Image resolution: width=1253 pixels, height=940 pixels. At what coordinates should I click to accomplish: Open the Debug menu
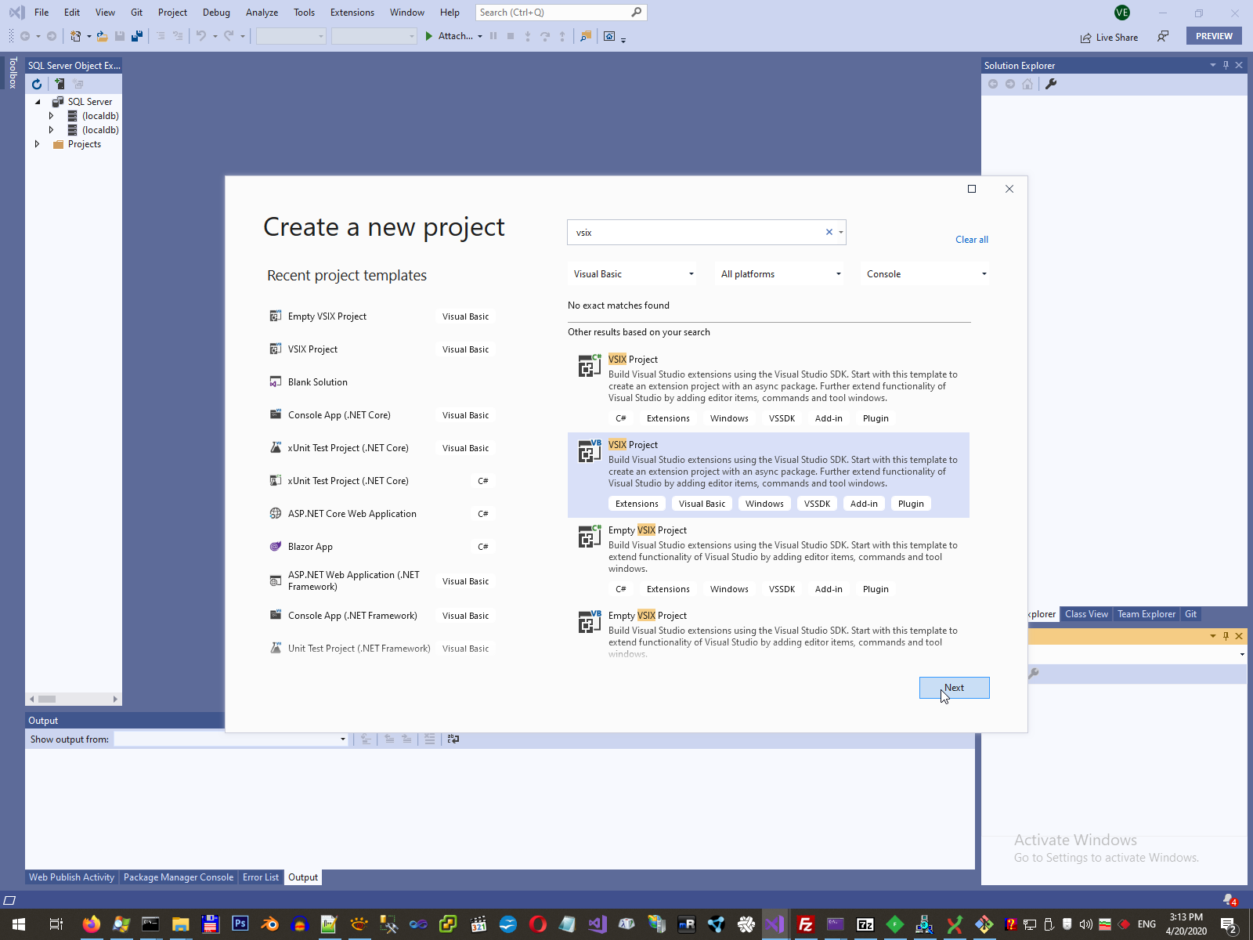tap(216, 13)
